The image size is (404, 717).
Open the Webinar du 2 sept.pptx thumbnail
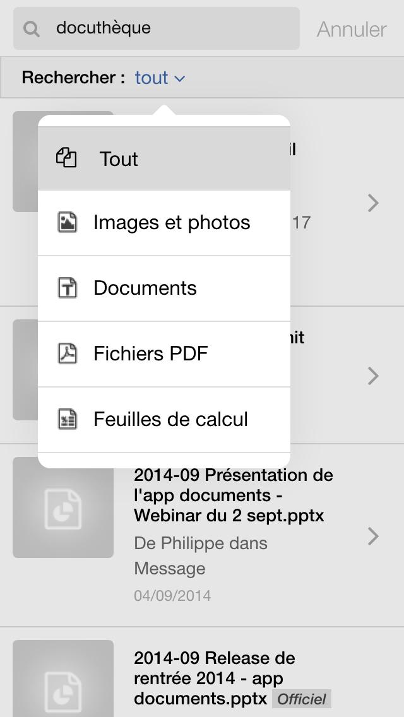63,507
